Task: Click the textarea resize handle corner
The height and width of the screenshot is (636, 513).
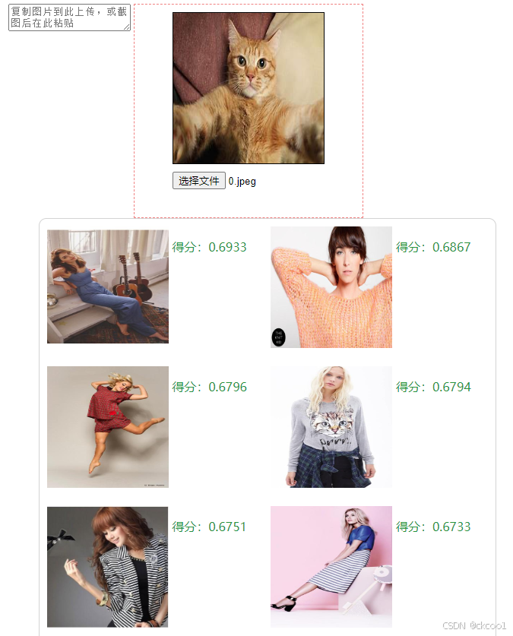Action: click(127, 27)
